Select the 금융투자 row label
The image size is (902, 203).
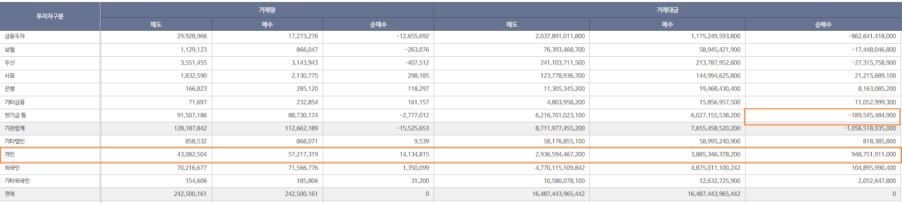(15, 36)
